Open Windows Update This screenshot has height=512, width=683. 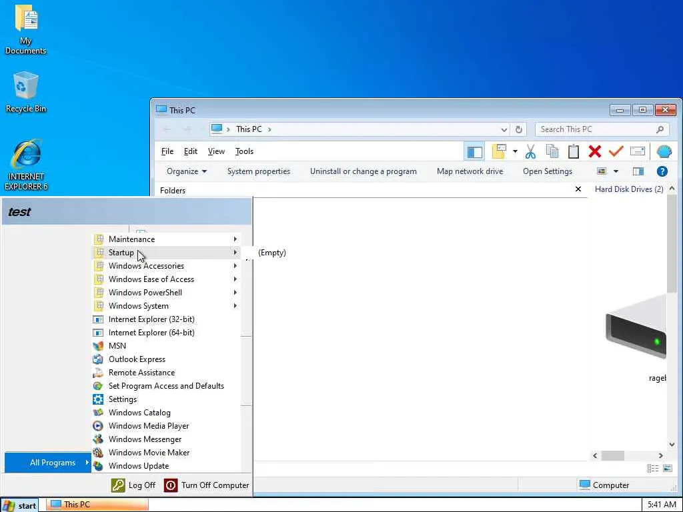(x=166, y=466)
